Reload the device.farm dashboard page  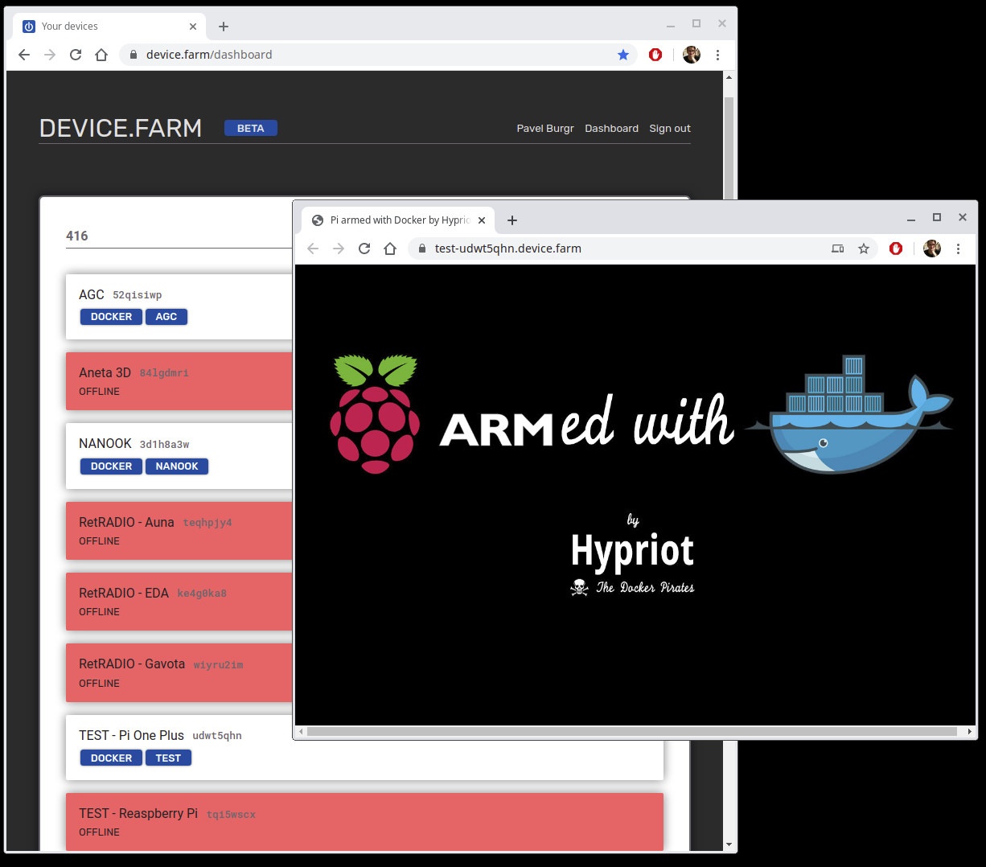pyautogui.click(x=76, y=55)
